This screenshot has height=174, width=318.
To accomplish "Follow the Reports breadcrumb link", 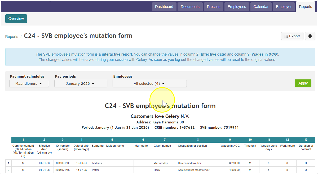I will [x=12, y=37].
